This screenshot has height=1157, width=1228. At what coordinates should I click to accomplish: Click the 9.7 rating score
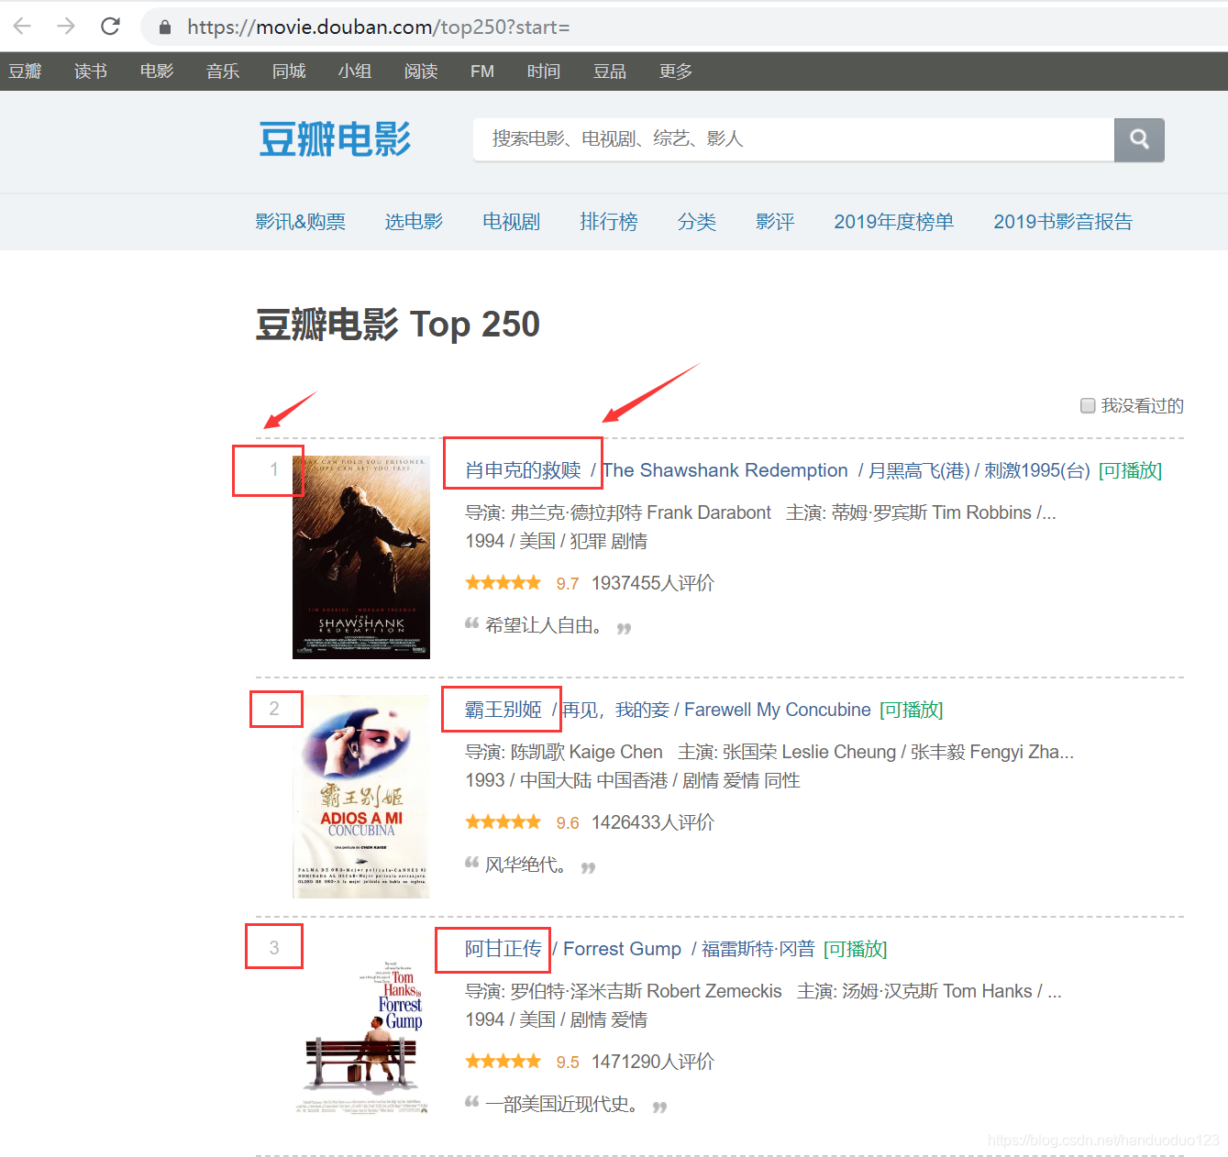(568, 584)
